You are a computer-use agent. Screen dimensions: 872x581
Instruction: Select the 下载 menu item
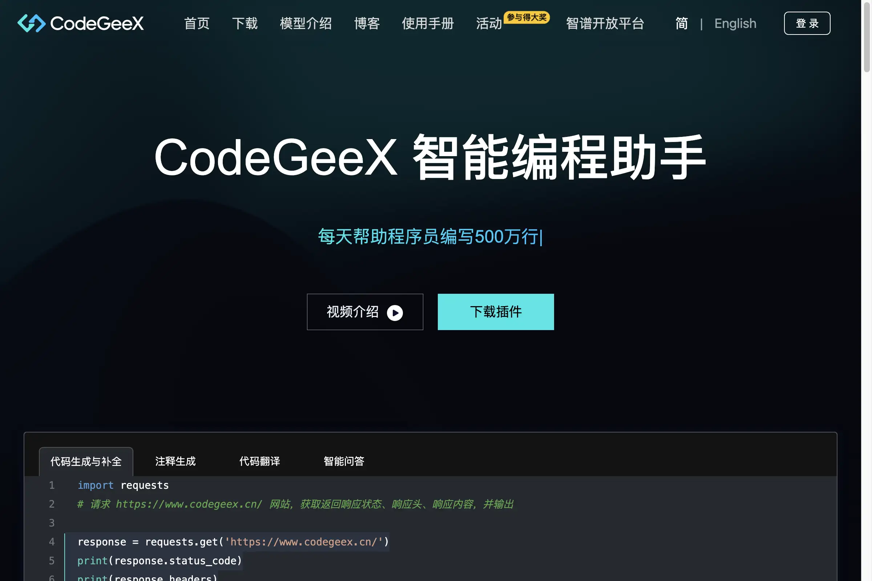coord(245,23)
